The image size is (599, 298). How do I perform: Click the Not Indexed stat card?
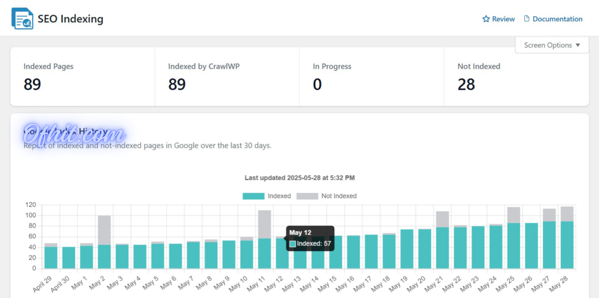(x=516, y=77)
